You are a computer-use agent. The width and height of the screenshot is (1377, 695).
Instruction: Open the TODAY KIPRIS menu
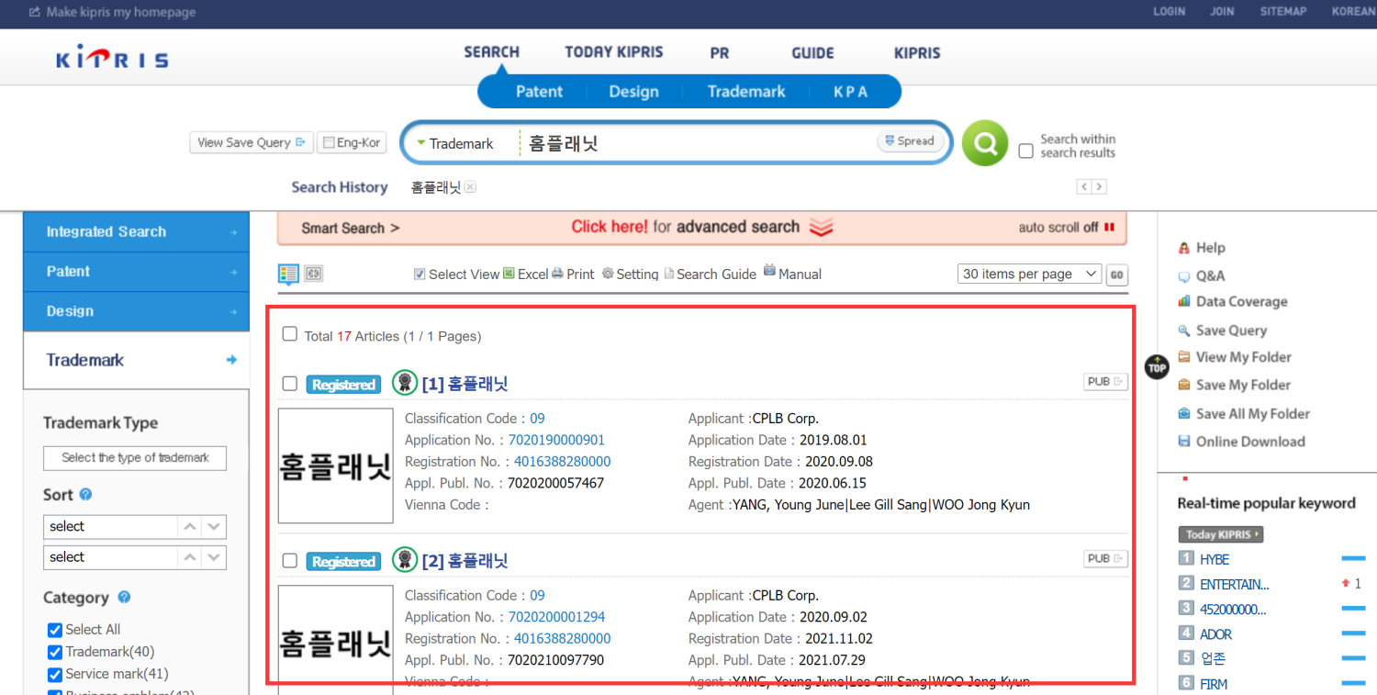point(614,52)
